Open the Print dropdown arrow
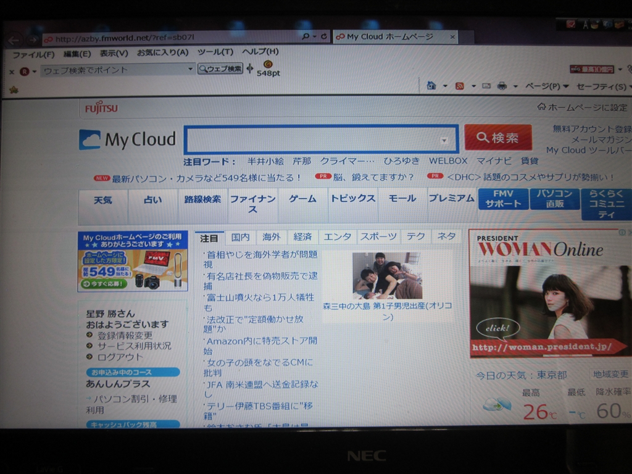Image resolution: width=632 pixels, height=474 pixels. click(x=515, y=86)
